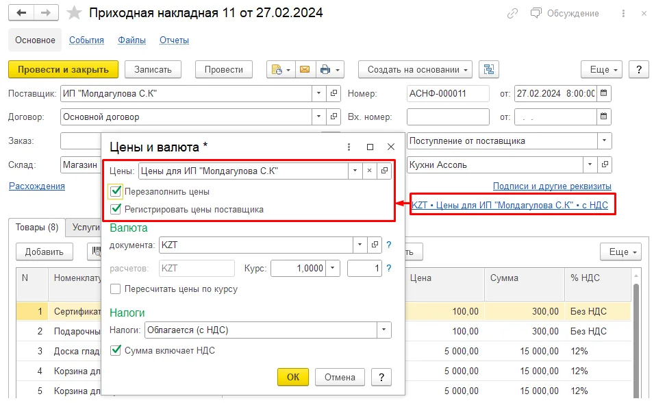Open the calendar for document date

pyautogui.click(x=603, y=93)
